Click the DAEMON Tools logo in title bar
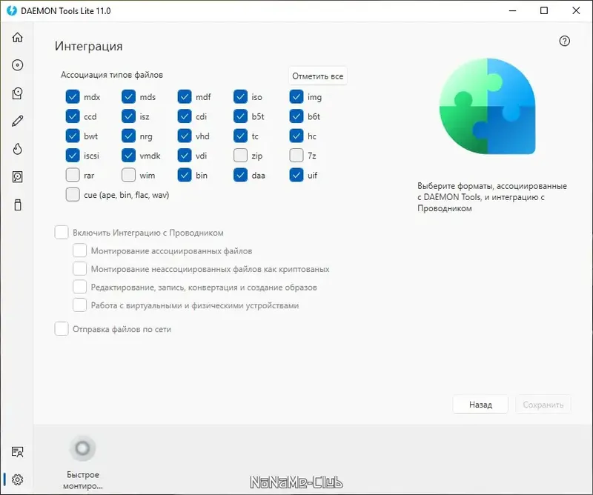 pos(12,10)
